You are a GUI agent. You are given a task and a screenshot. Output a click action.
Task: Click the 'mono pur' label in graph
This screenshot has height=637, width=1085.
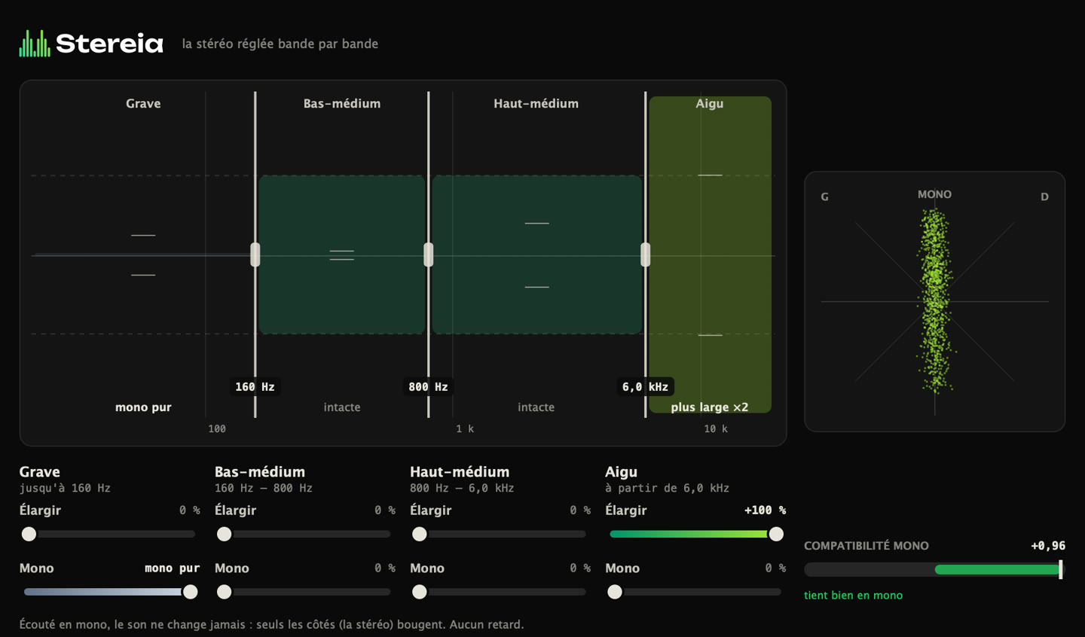click(143, 407)
